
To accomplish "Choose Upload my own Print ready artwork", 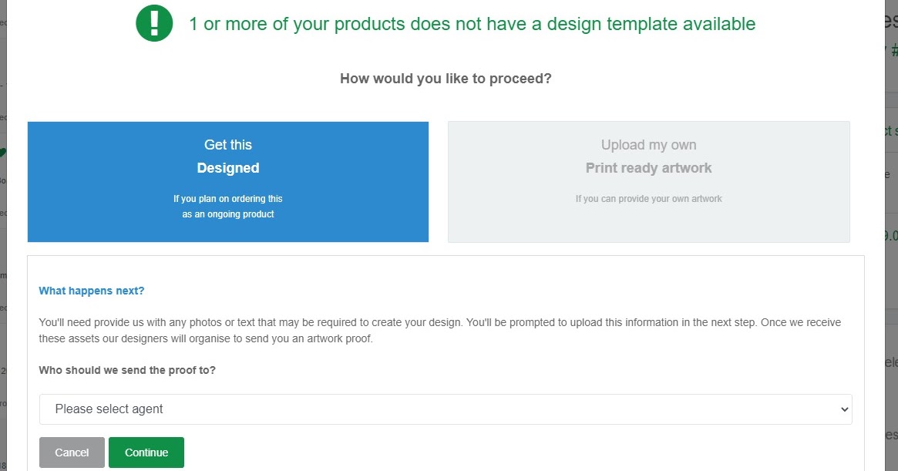I will [649, 182].
